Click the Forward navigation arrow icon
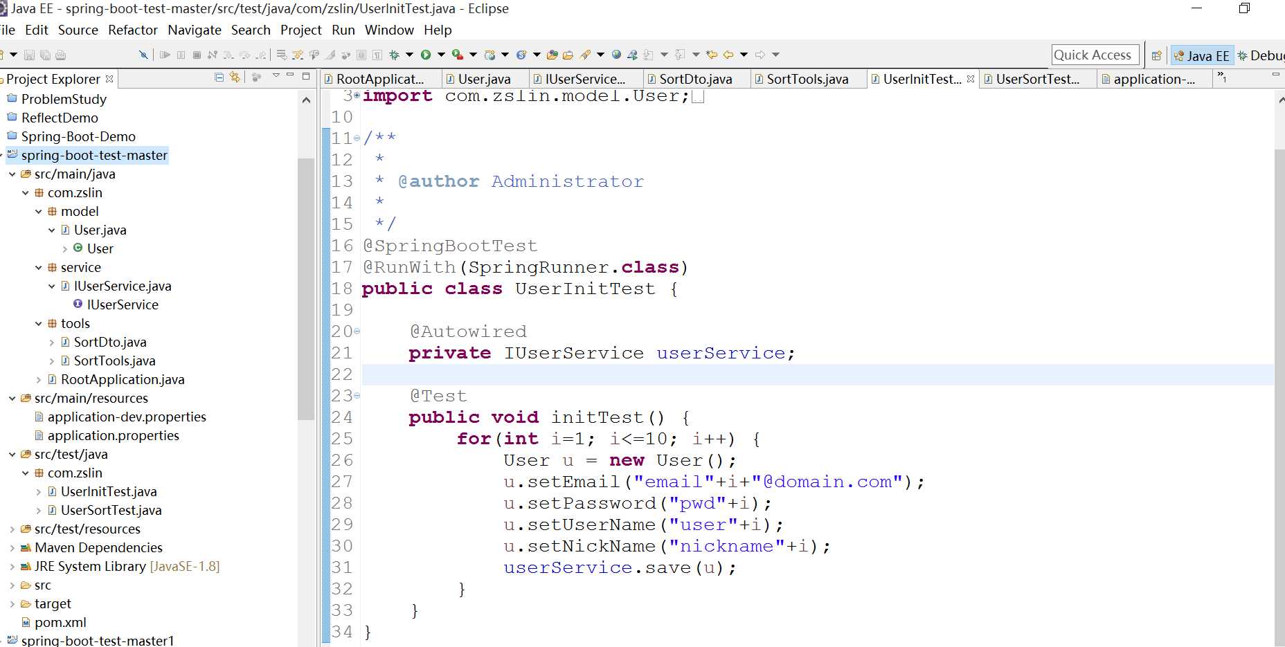The image size is (1285, 647). [760, 55]
